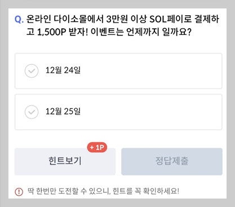
Task: Click the 언제까지 word in the question
Action: [143, 32]
